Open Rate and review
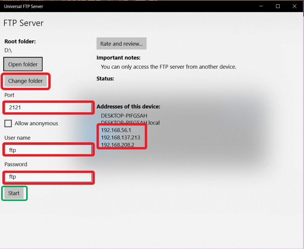The height and width of the screenshot is (249, 304). click(121, 44)
